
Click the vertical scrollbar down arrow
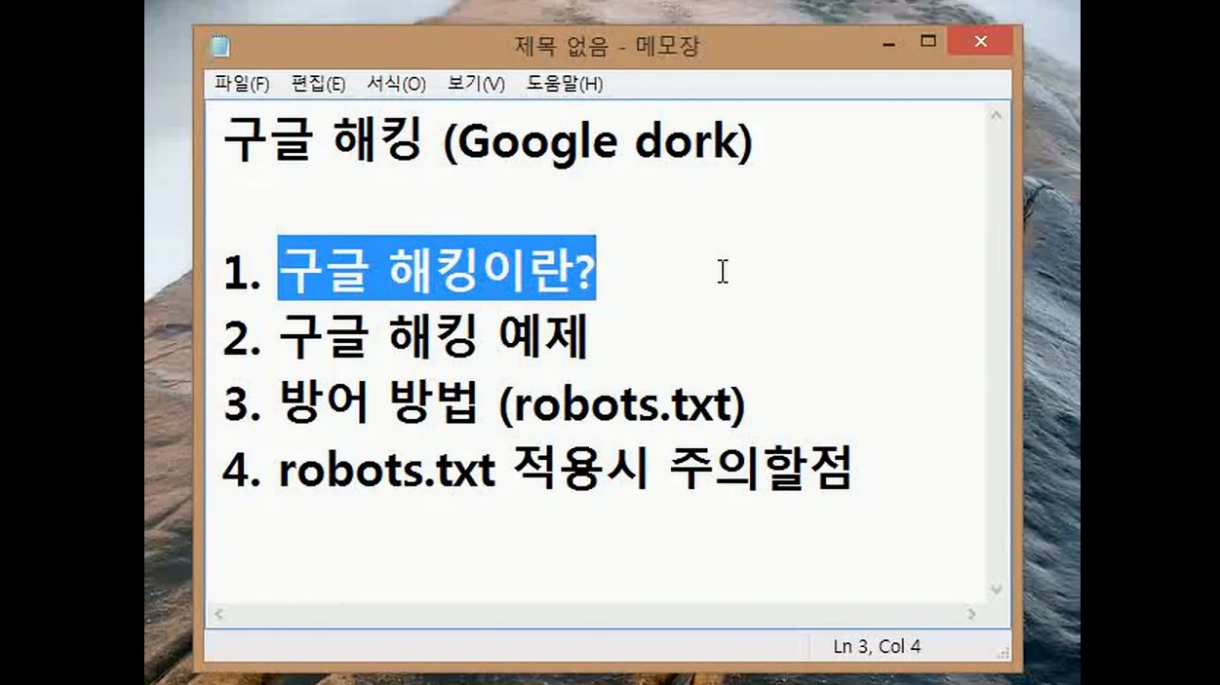tap(996, 589)
